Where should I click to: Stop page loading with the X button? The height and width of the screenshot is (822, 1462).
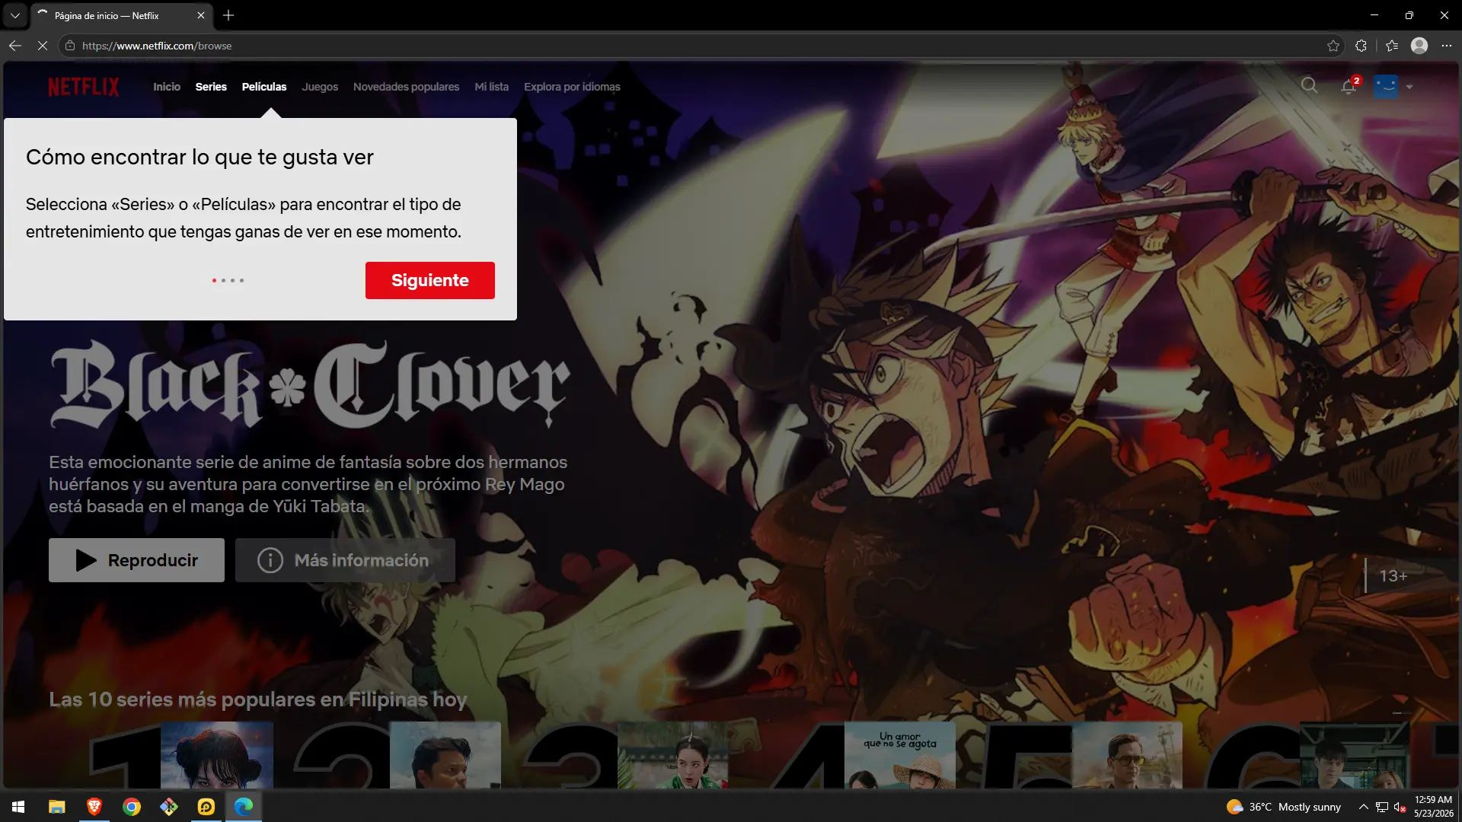(x=43, y=46)
